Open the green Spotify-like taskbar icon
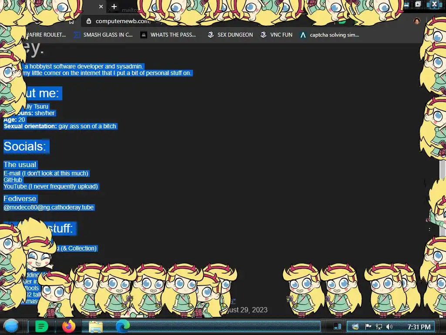The image size is (446, 335). 41,326
